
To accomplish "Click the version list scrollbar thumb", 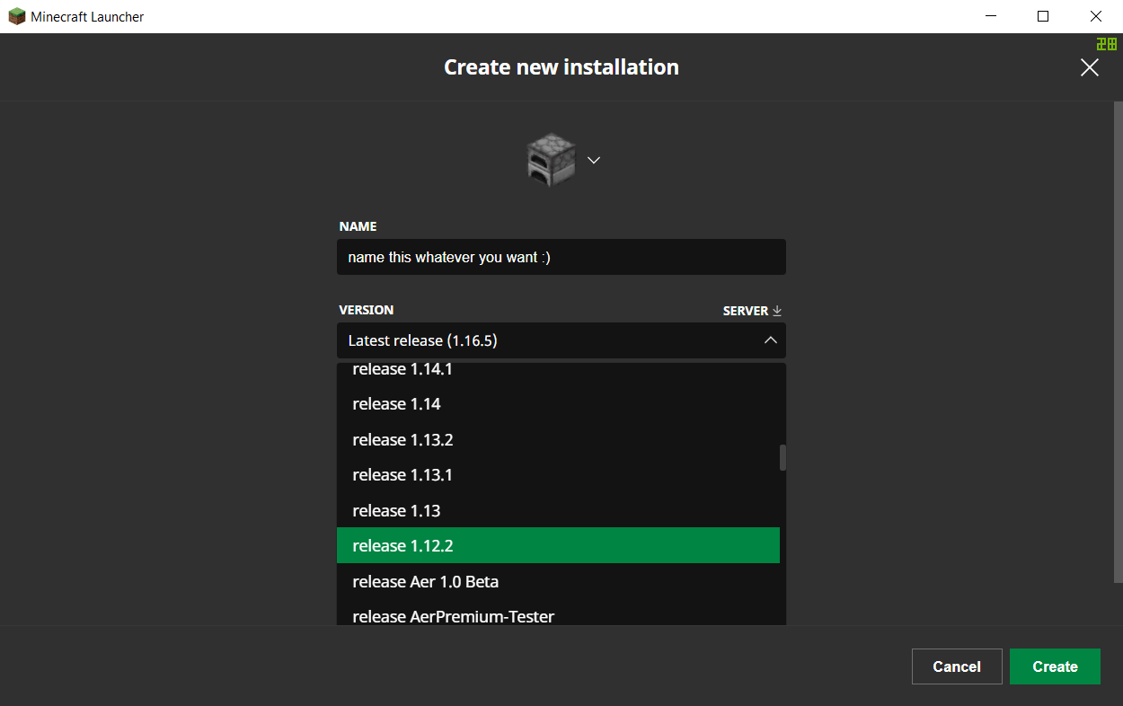I will point(783,457).
